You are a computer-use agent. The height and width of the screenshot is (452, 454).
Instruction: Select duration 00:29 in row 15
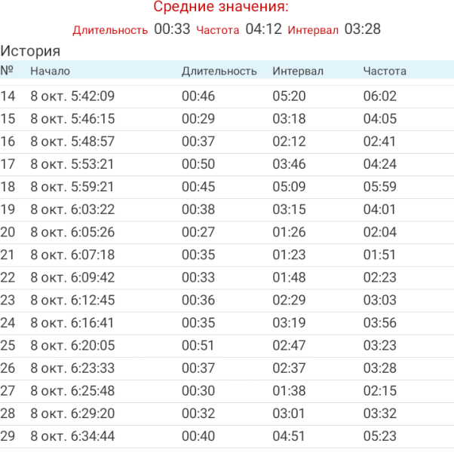click(198, 119)
